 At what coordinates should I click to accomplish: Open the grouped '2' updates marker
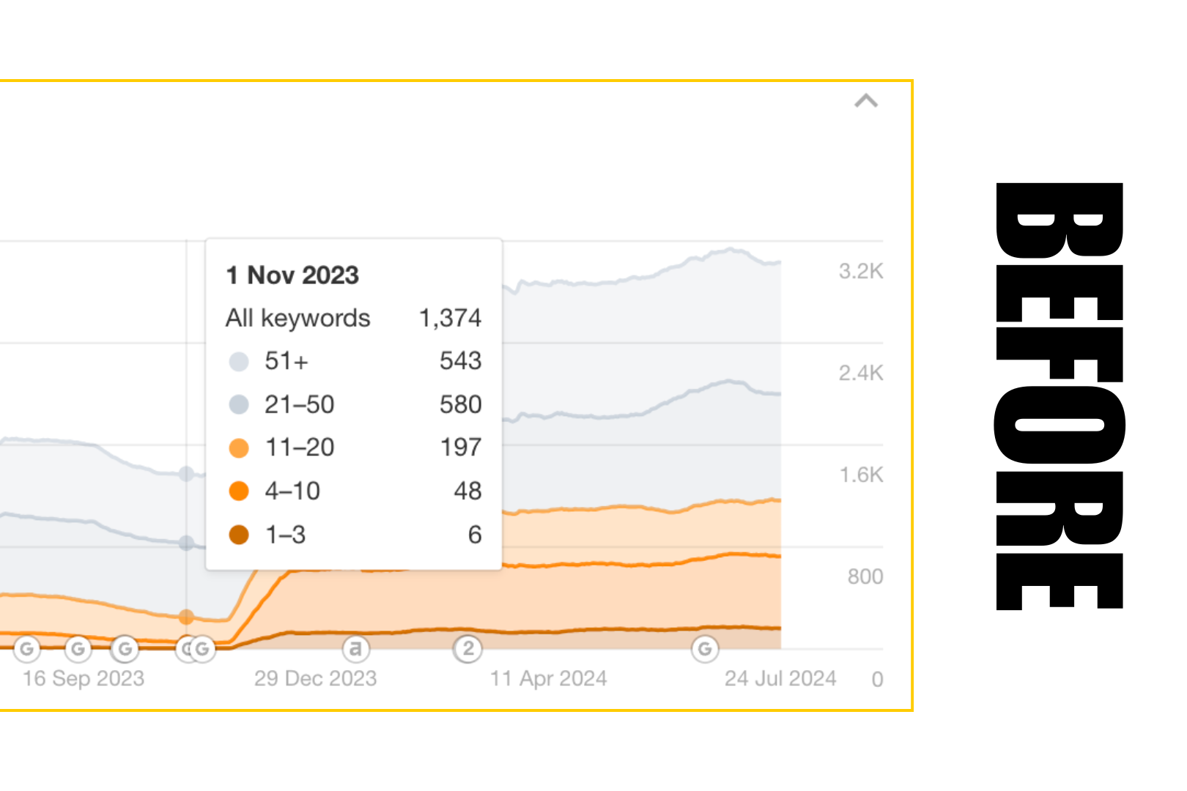tap(468, 649)
